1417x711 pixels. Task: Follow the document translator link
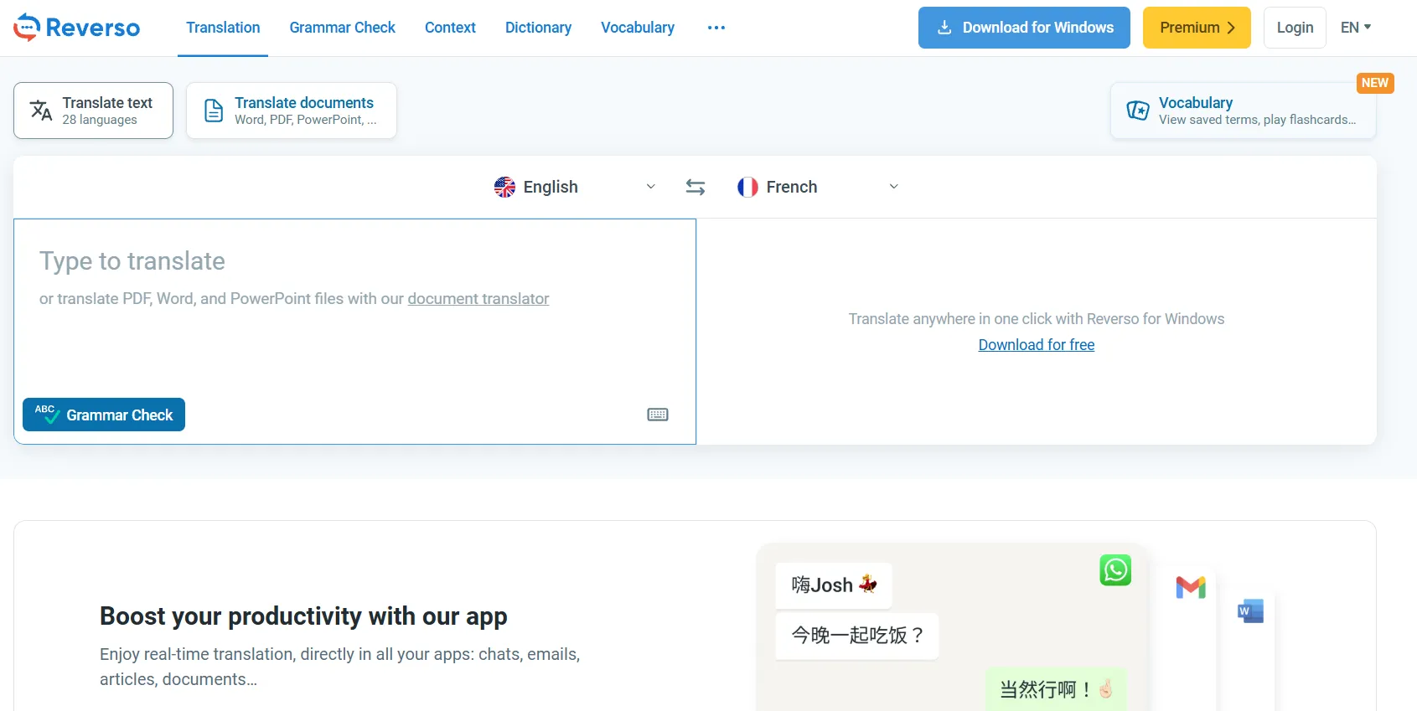click(478, 299)
